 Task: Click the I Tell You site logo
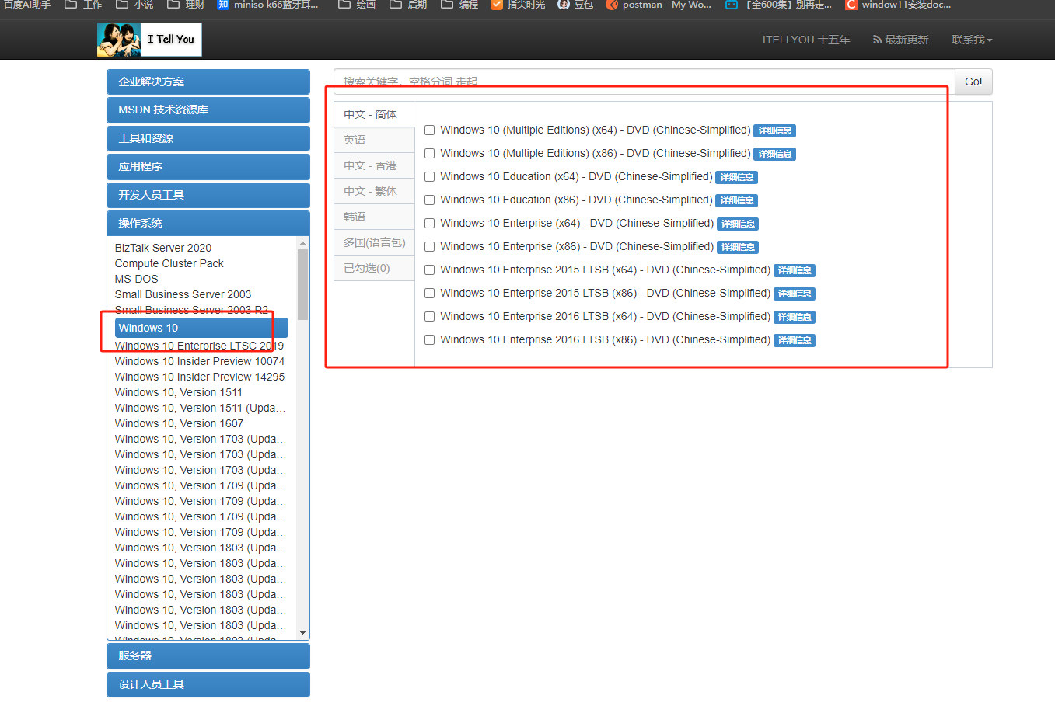click(149, 40)
